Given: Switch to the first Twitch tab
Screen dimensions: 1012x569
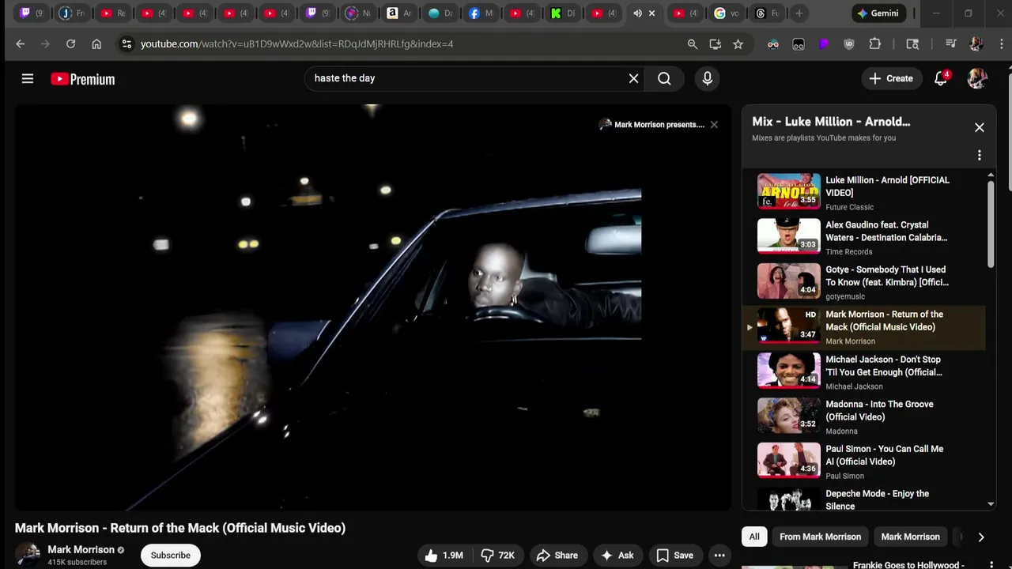Looking at the screenshot, I should pos(32,13).
